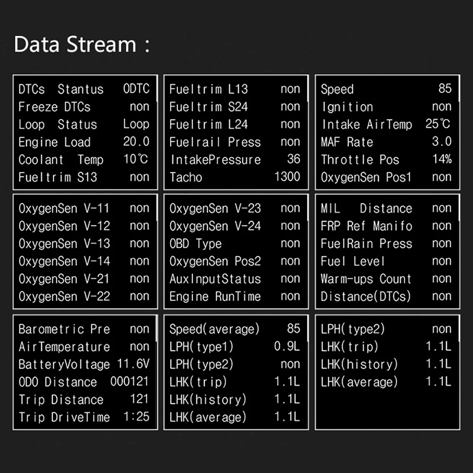Screen dimensions: 473x473
Task: Click the OxygenSen V-11 row
Action: [x=84, y=208]
